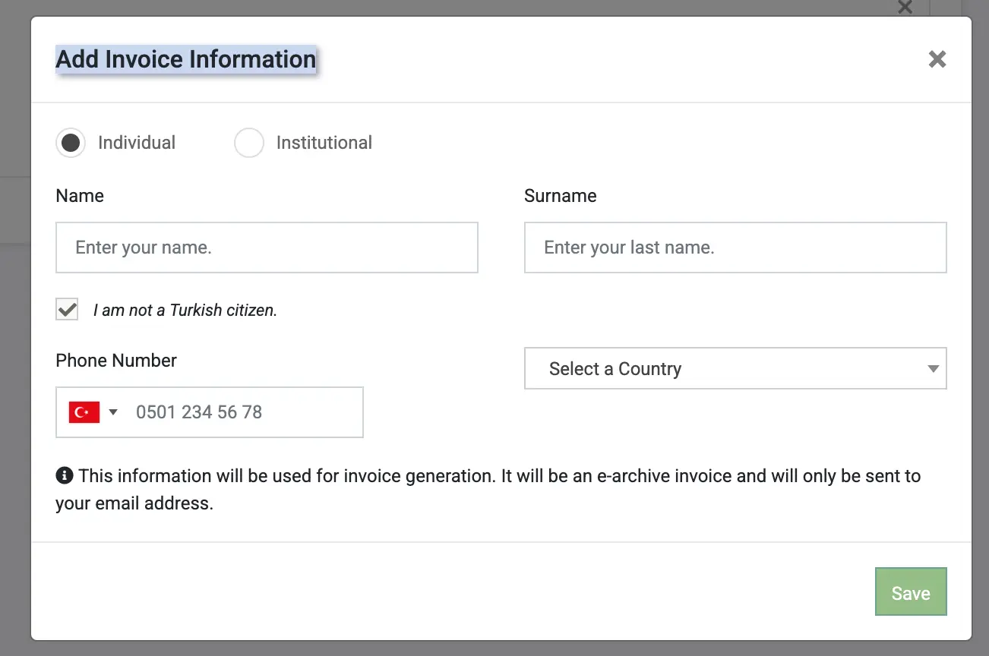Screen dimensions: 989x656
Task: Uncheck 'I am not a Turkish citizen'
Action: (x=67, y=309)
